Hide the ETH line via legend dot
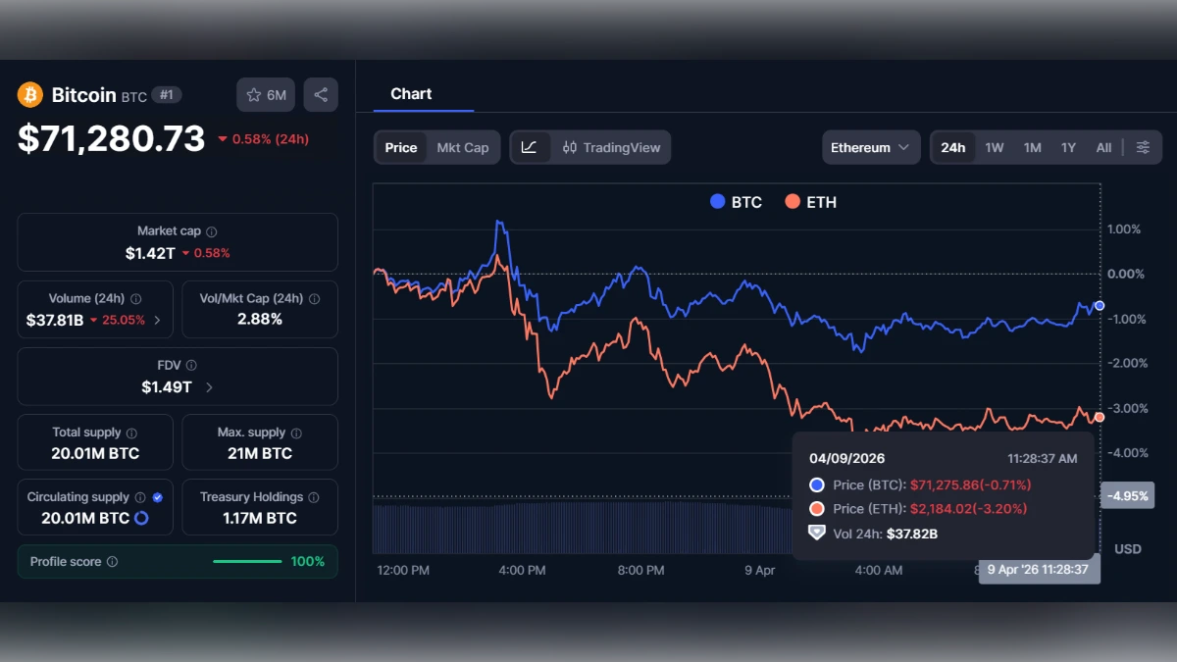 pyautogui.click(x=794, y=202)
